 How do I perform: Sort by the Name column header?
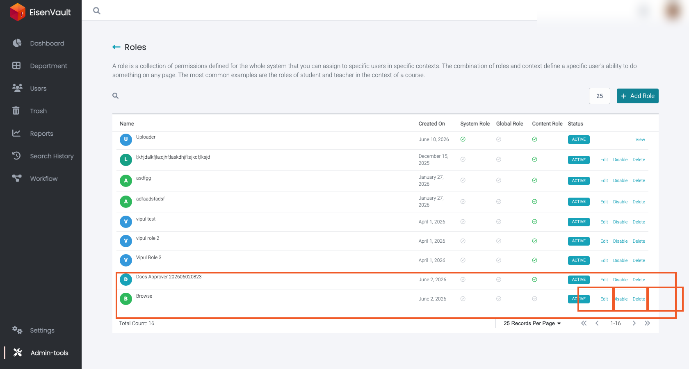pos(127,123)
